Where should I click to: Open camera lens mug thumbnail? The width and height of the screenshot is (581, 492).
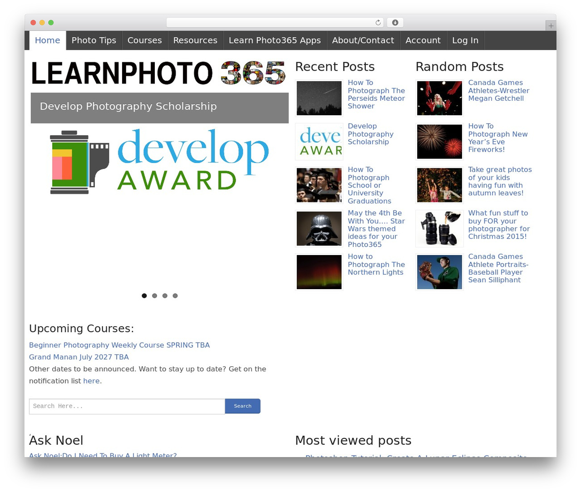click(439, 229)
